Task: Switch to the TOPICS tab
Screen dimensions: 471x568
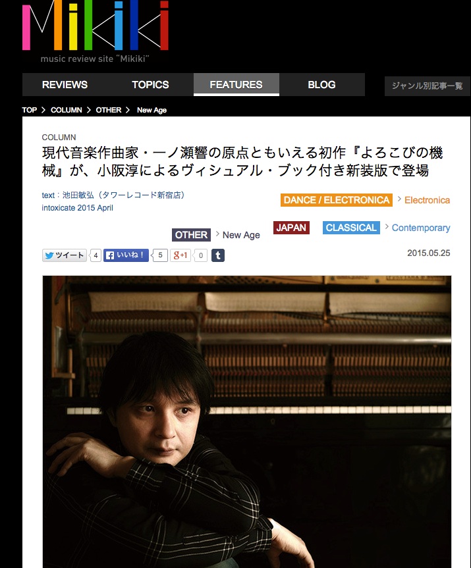Action: [x=150, y=85]
